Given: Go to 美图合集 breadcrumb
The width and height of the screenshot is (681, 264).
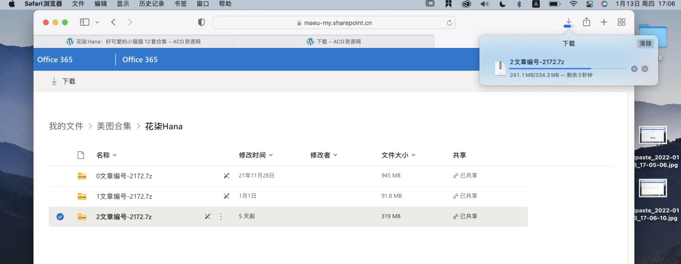Looking at the screenshot, I should point(114,126).
